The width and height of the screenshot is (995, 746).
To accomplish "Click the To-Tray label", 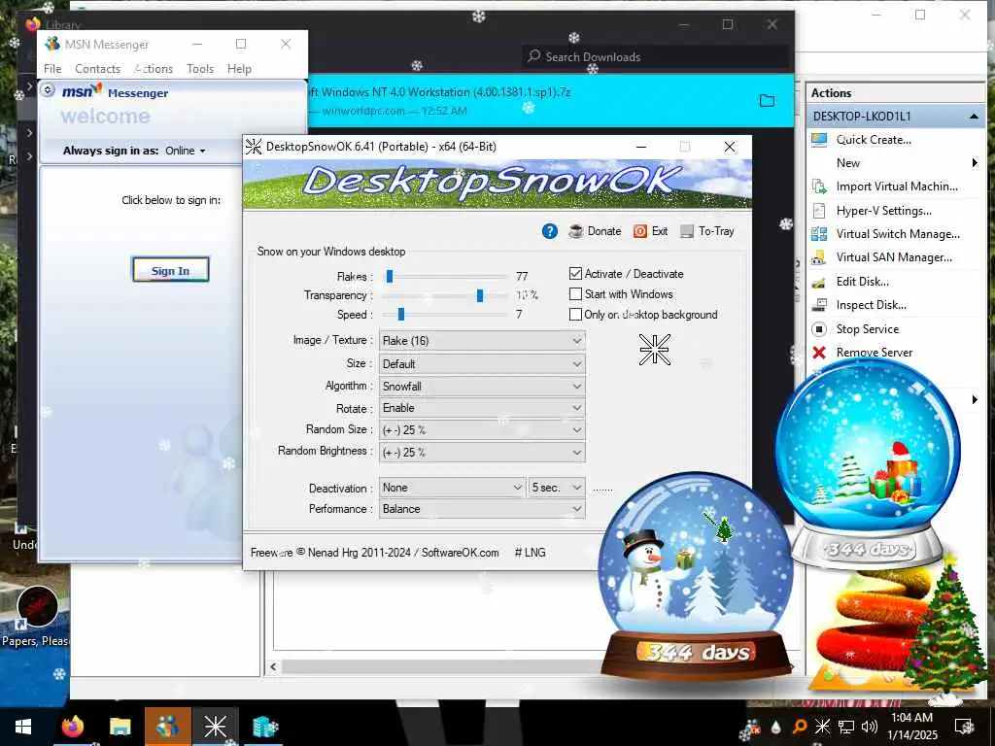I will 716,231.
